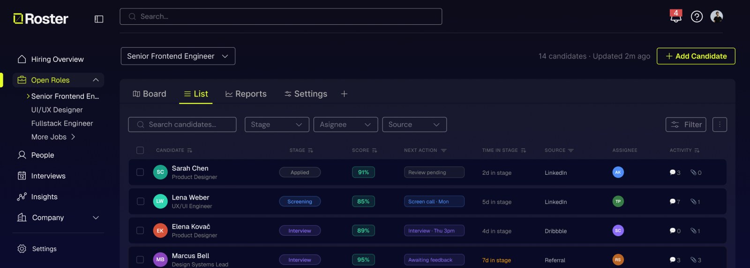Select the List tab
This screenshot has width=750, height=268.
(196, 94)
